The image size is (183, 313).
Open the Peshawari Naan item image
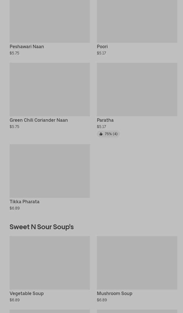(50, 21)
